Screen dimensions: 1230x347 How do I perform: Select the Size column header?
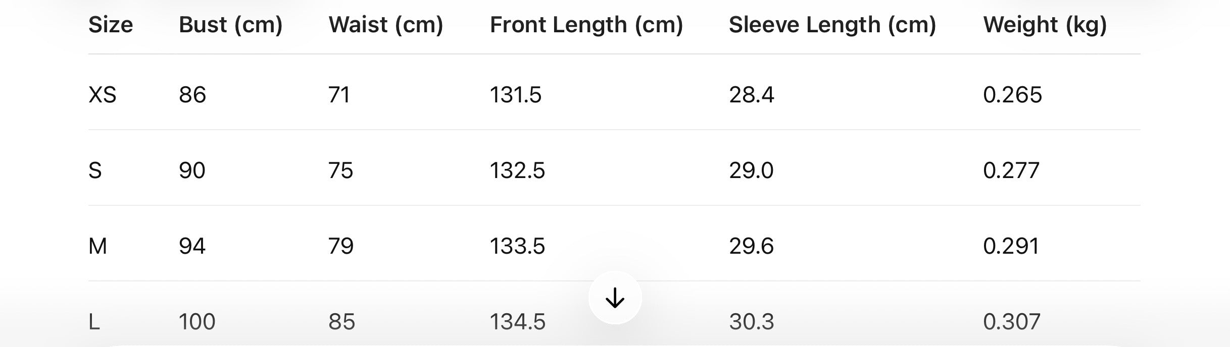(111, 25)
